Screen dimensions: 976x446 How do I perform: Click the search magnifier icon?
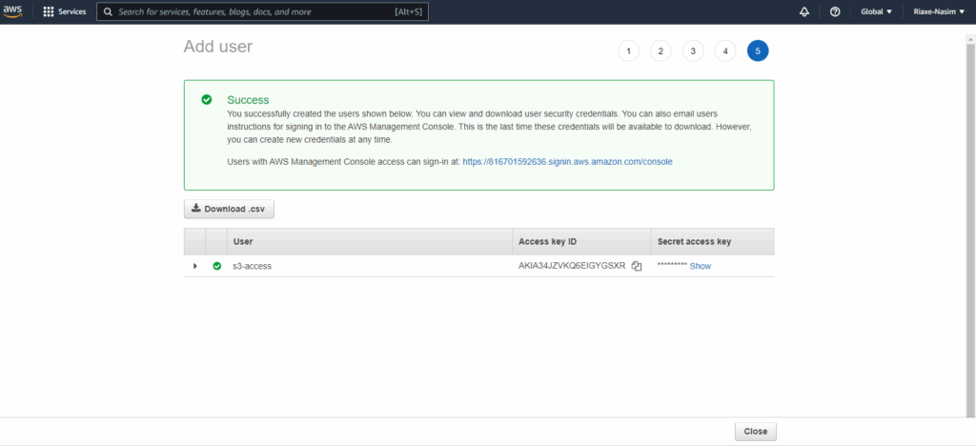point(109,12)
